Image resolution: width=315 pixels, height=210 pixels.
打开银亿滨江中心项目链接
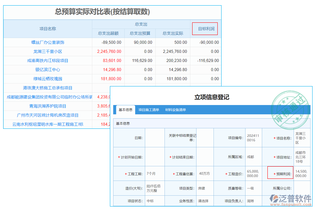click(x=47, y=70)
